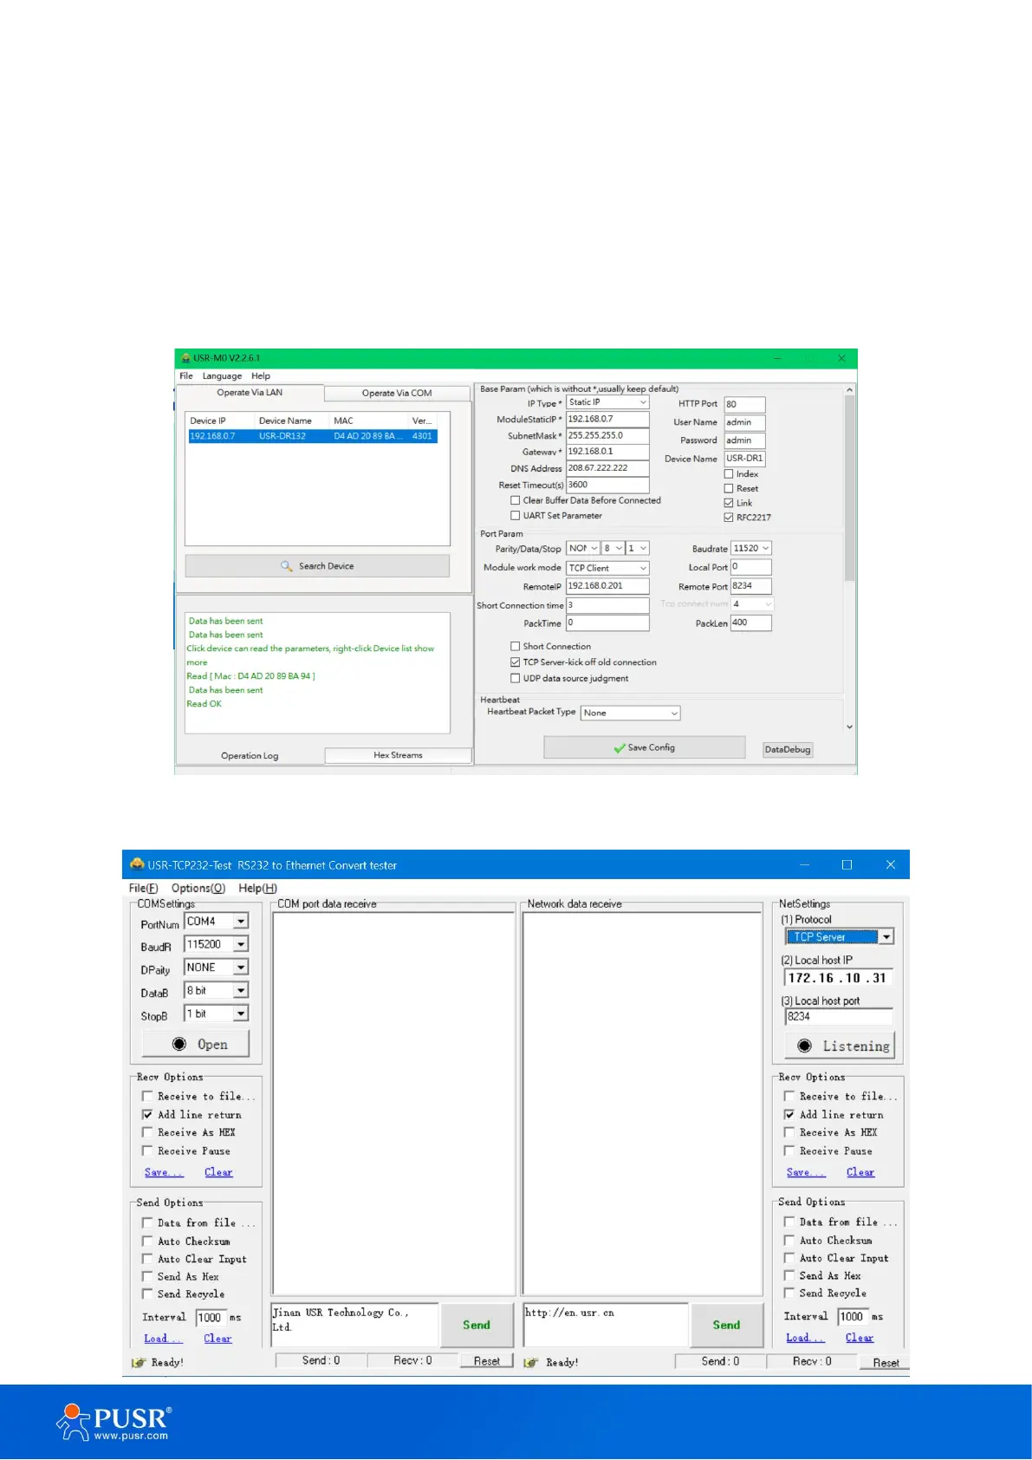
Task: Click the green checkmark on Save Config
Action: tap(620, 748)
